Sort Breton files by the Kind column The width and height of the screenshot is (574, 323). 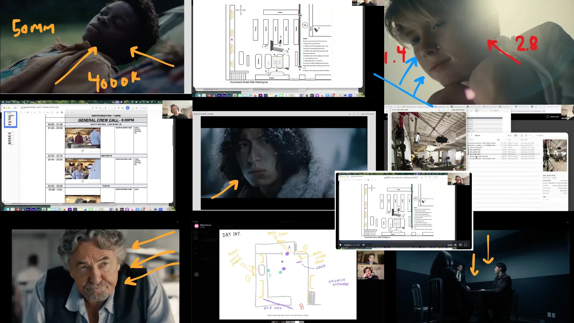click(x=509, y=140)
